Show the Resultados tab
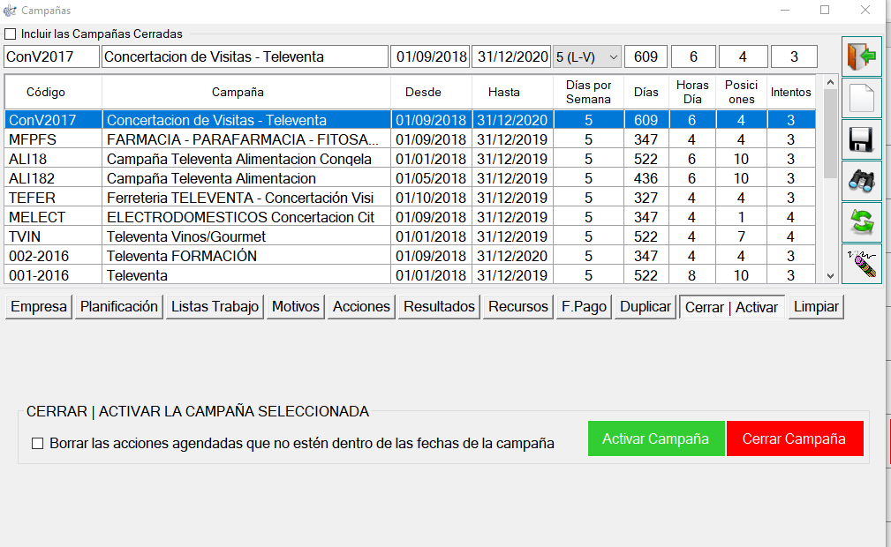Screen dimensions: 891x547 (x=439, y=307)
